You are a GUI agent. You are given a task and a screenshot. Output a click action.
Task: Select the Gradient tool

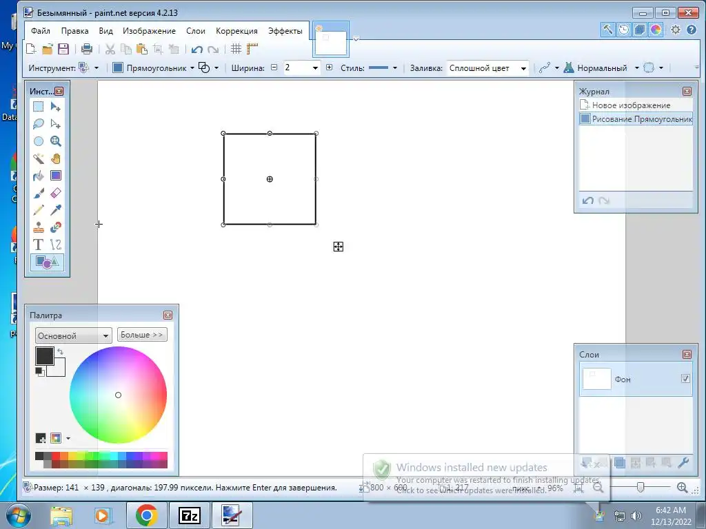pos(55,176)
